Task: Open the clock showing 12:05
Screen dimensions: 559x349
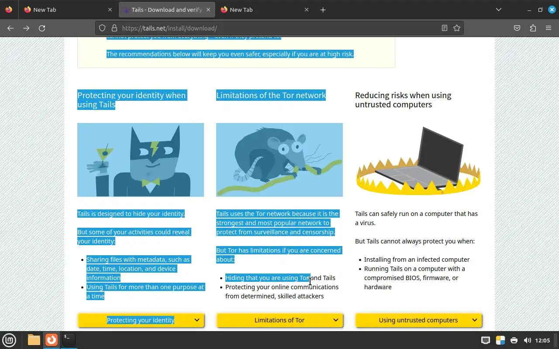Action: 542,340
